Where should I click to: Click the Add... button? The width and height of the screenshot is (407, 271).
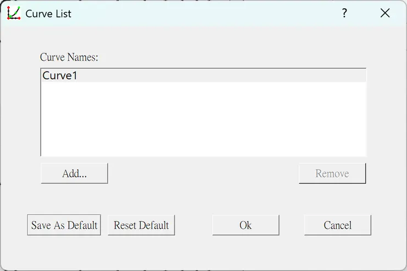[x=74, y=174]
